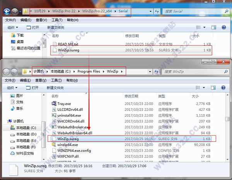The image size is (232, 180).
Task: Select the Tray.exe file icon
Action: pyautogui.click(x=54, y=104)
